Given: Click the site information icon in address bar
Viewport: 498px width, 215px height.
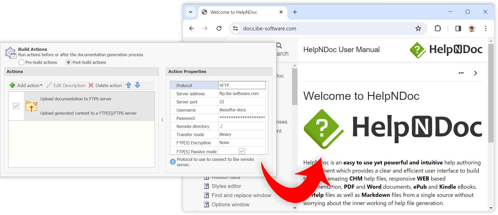Looking at the screenshot, I should click(x=235, y=28).
